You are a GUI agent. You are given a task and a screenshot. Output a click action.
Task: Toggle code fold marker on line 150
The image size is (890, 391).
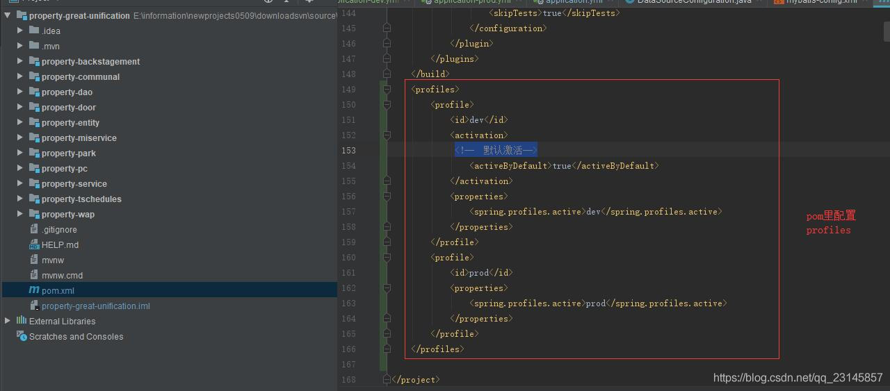tap(387, 104)
